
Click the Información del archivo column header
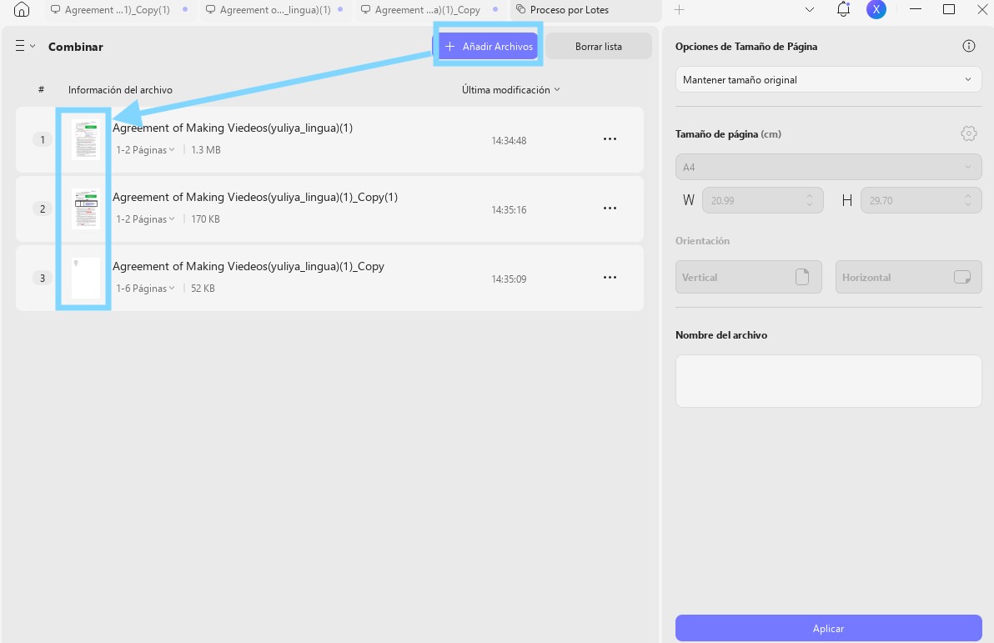(120, 90)
